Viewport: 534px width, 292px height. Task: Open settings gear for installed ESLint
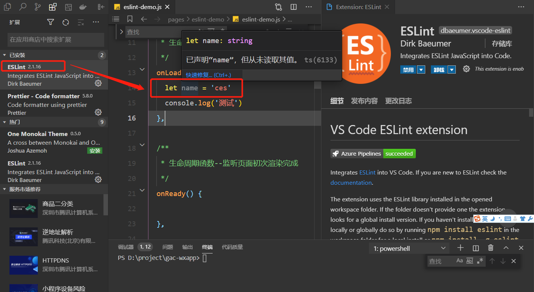[x=98, y=83]
